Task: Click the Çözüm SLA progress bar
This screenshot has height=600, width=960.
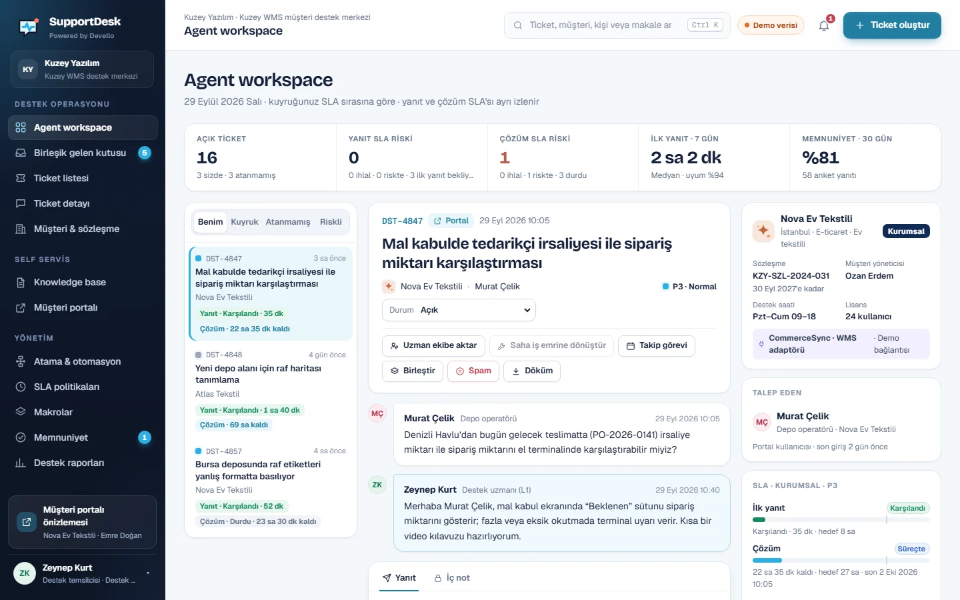Action: pyautogui.click(x=841, y=561)
